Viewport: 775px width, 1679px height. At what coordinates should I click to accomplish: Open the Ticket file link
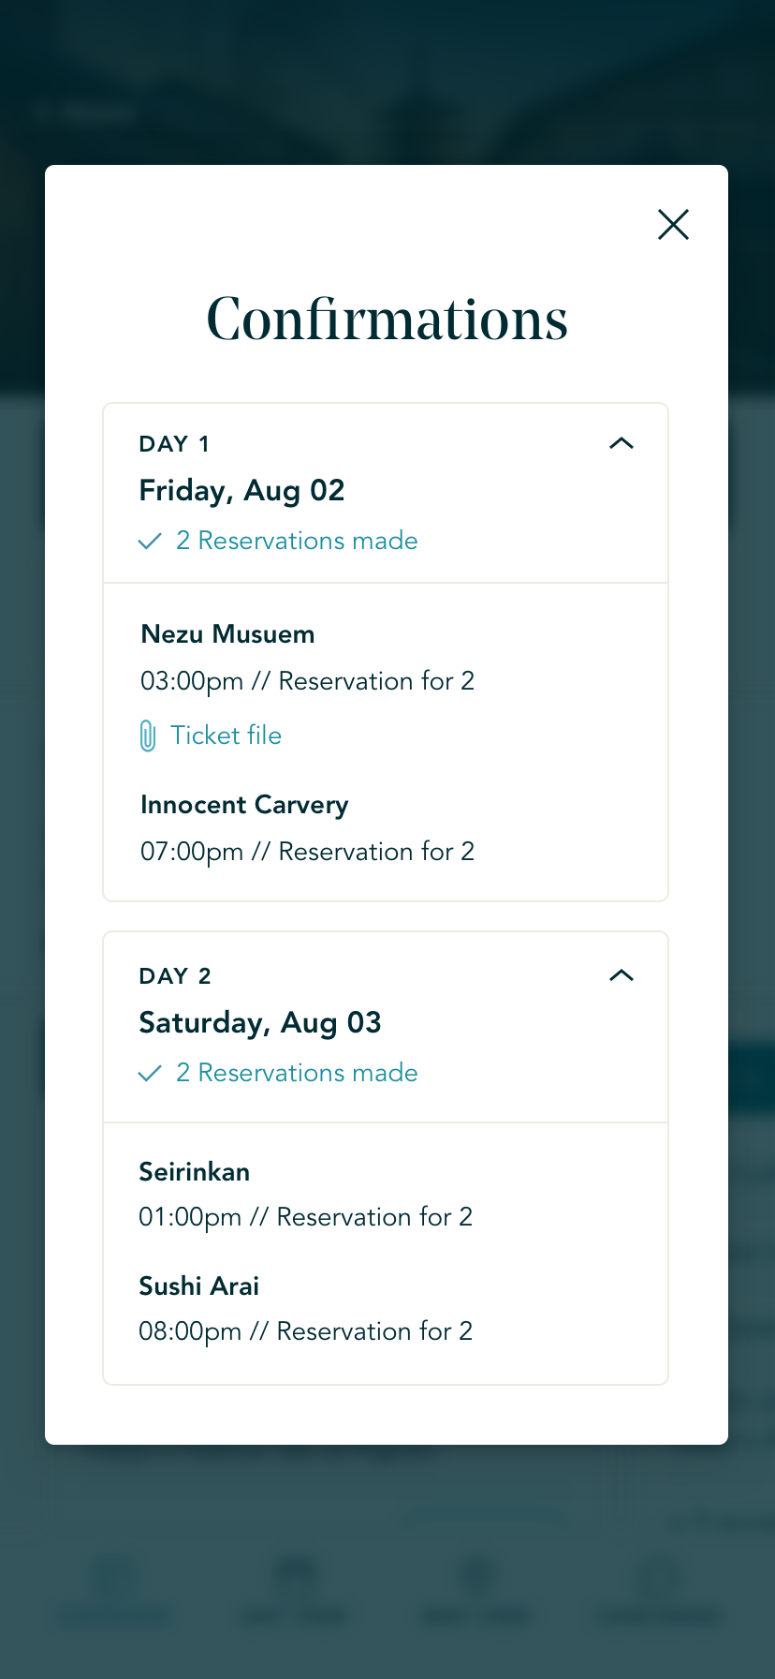click(226, 735)
